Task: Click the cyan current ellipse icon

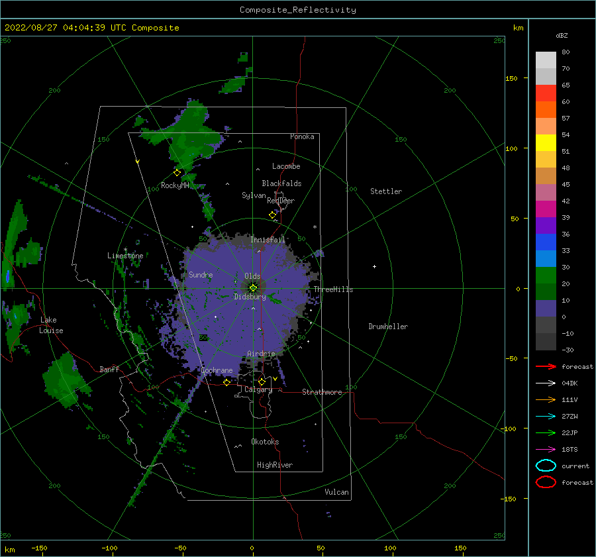Action: (x=546, y=466)
